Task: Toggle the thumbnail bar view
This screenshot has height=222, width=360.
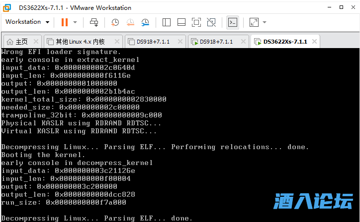Action: tap(181, 22)
